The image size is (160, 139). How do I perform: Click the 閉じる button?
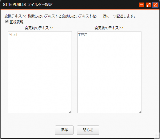pyautogui.click(x=88, y=130)
